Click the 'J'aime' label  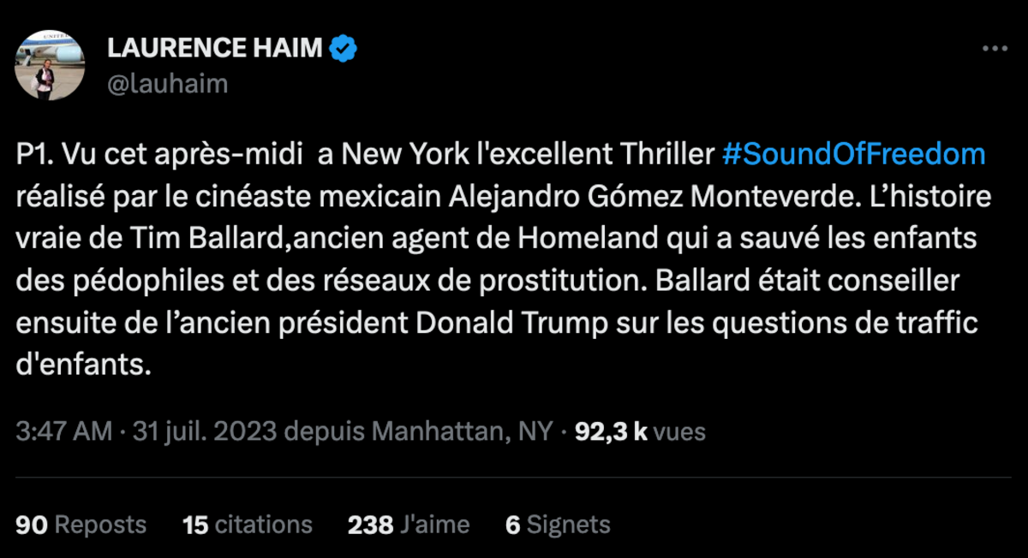[x=434, y=524]
